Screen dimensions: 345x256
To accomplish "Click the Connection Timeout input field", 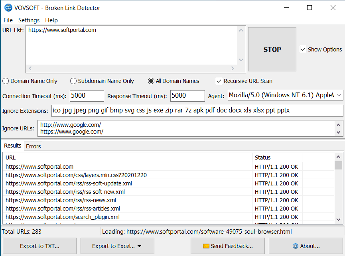I will point(87,96).
